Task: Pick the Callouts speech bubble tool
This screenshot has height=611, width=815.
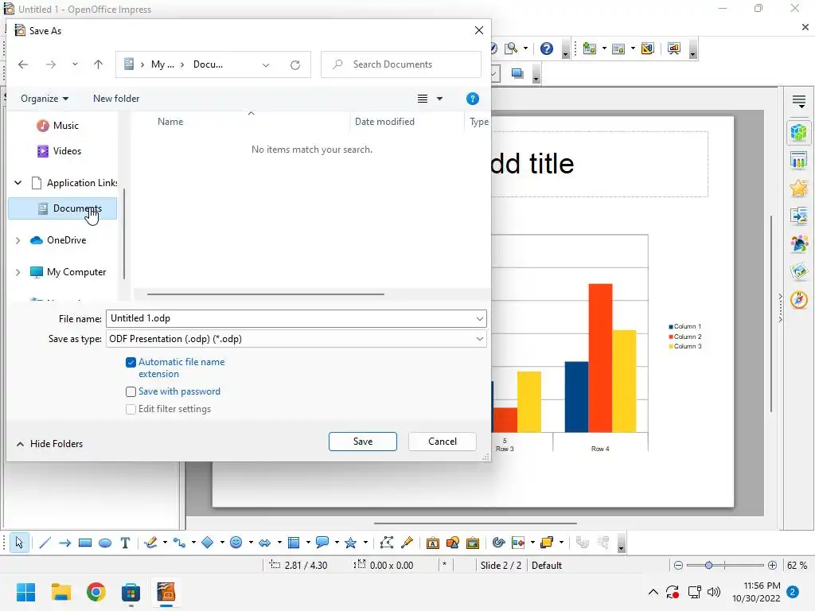Action: click(x=322, y=543)
